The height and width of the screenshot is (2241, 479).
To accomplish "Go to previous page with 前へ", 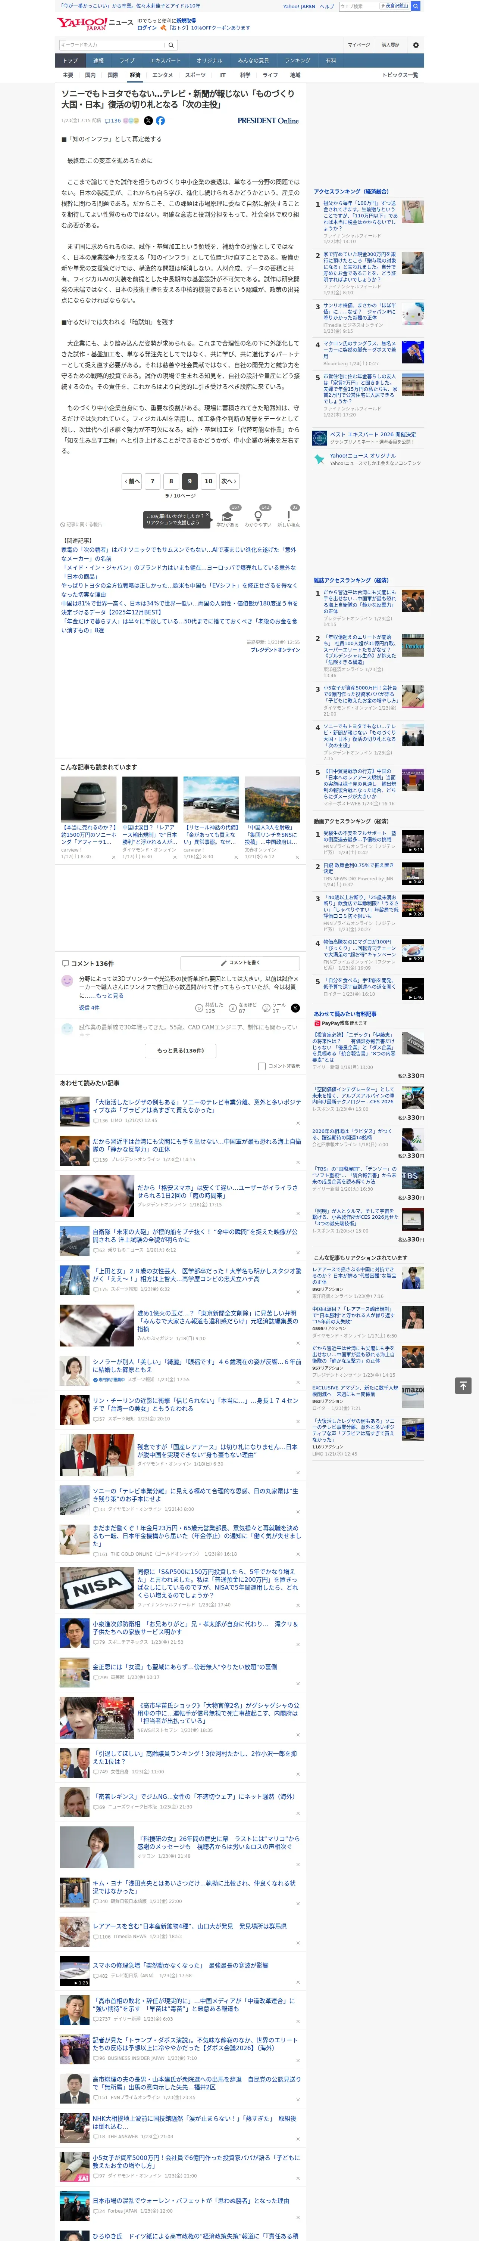I will coord(131,480).
